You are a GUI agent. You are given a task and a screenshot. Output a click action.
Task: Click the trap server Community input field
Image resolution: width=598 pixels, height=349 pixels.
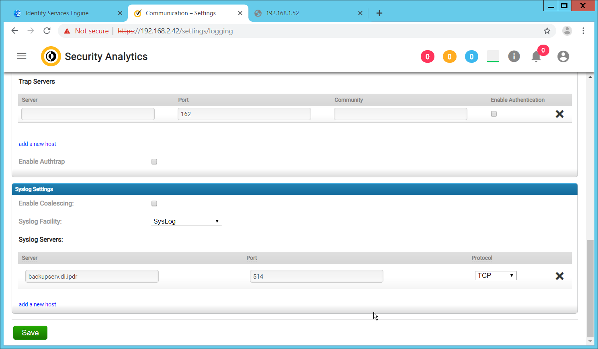400,114
